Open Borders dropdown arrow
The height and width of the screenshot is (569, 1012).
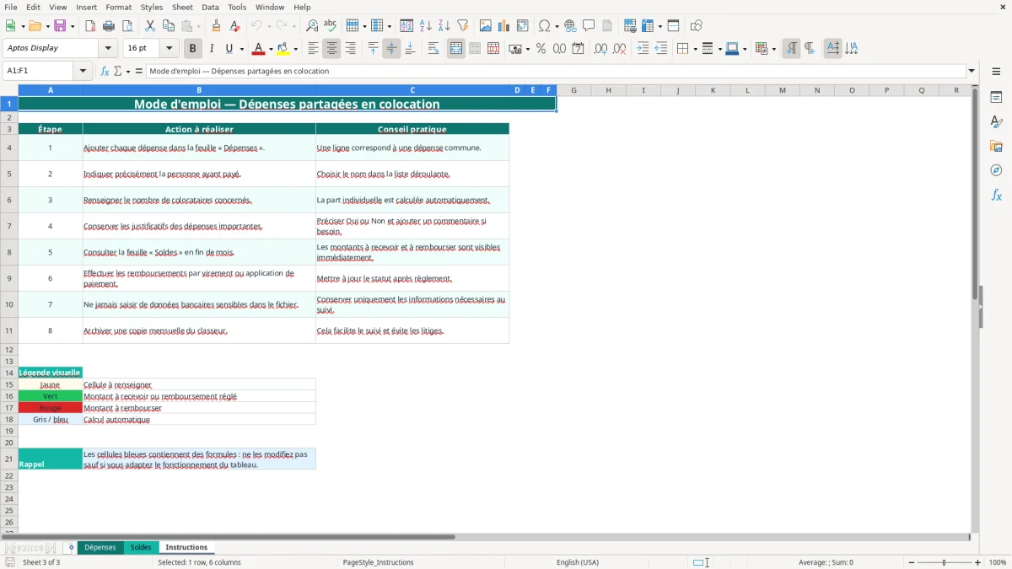pyautogui.click(x=694, y=48)
